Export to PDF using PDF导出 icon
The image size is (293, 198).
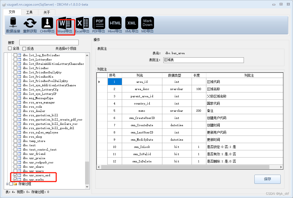(x=98, y=25)
